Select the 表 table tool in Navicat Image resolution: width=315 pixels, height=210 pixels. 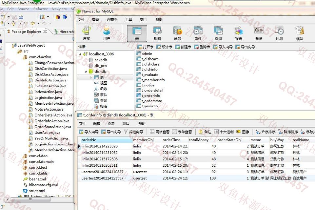(x=137, y=33)
